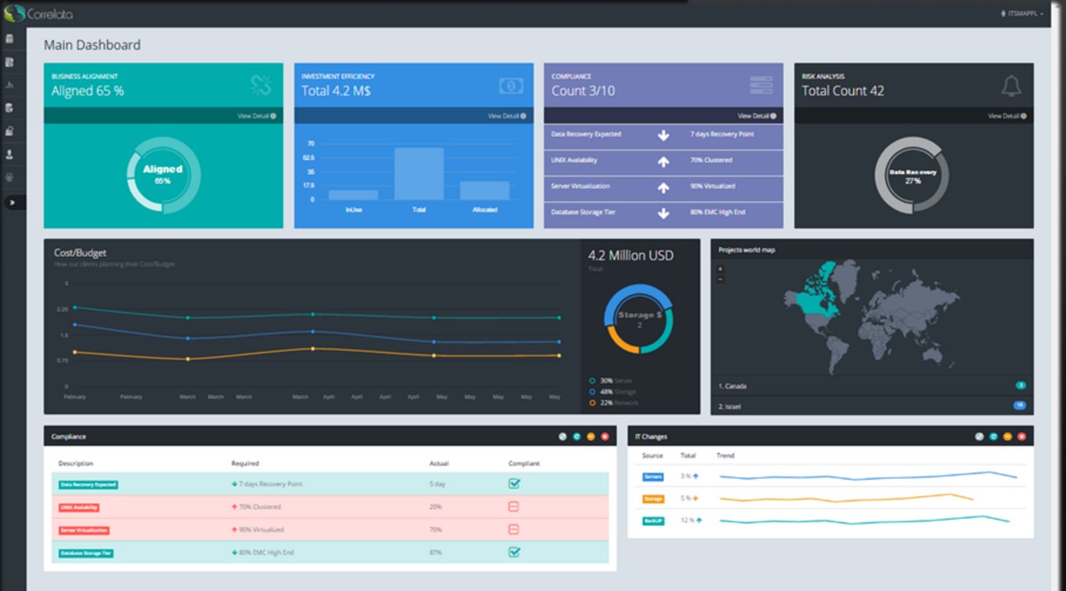1066x591 pixels.
Task: Open View Detail on Business Alignment card
Action: tap(257, 116)
